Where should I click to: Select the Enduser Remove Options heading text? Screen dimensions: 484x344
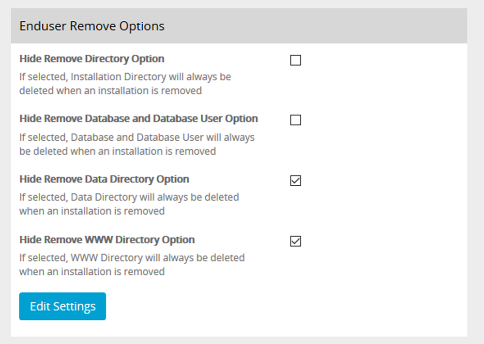coord(91,26)
